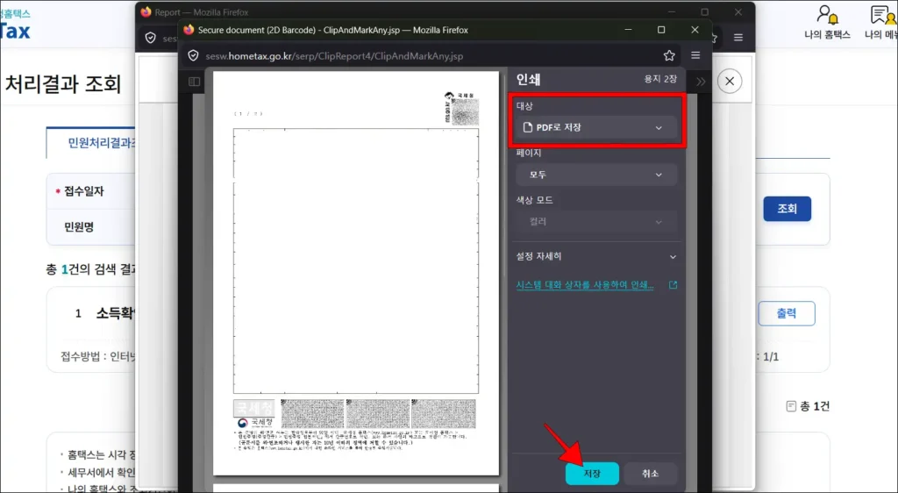Click the 민원명 label
Image resolution: width=898 pixels, height=493 pixels.
pos(78,226)
